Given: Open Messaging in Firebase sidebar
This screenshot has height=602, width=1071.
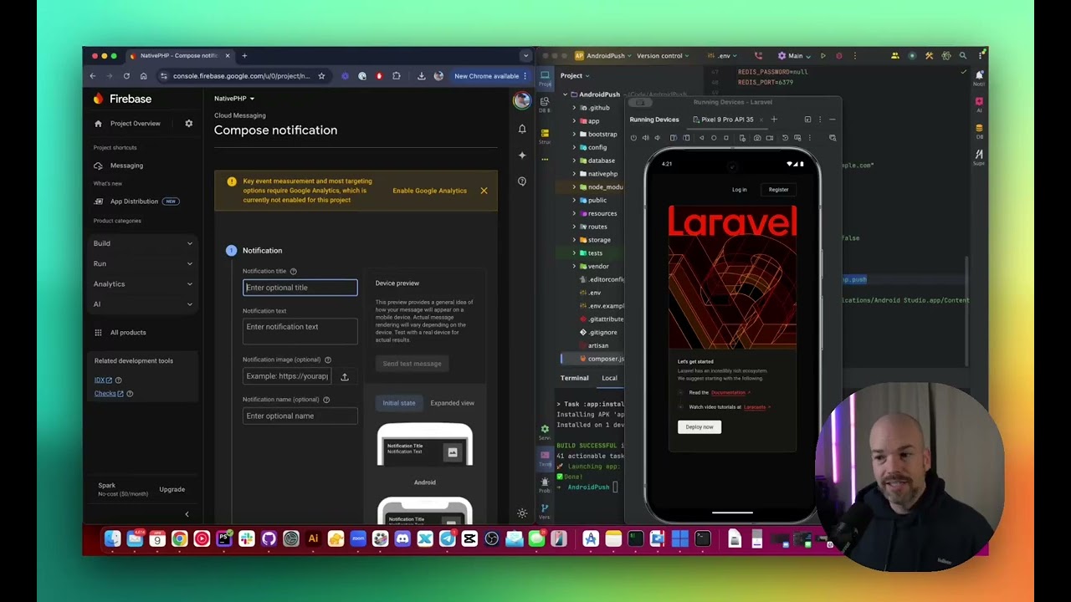Looking at the screenshot, I should pyautogui.click(x=126, y=166).
